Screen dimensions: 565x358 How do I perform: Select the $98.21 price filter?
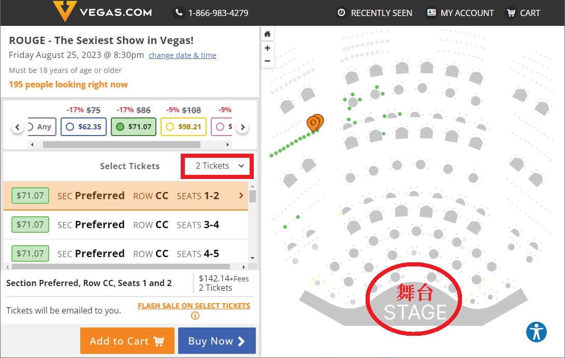coord(183,127)
